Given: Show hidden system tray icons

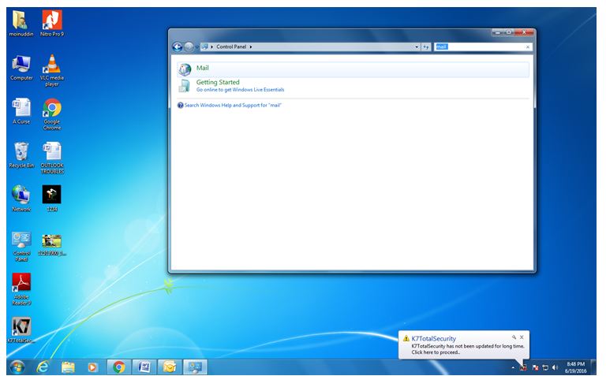Looking at the screenshot, I should [512, 367].
